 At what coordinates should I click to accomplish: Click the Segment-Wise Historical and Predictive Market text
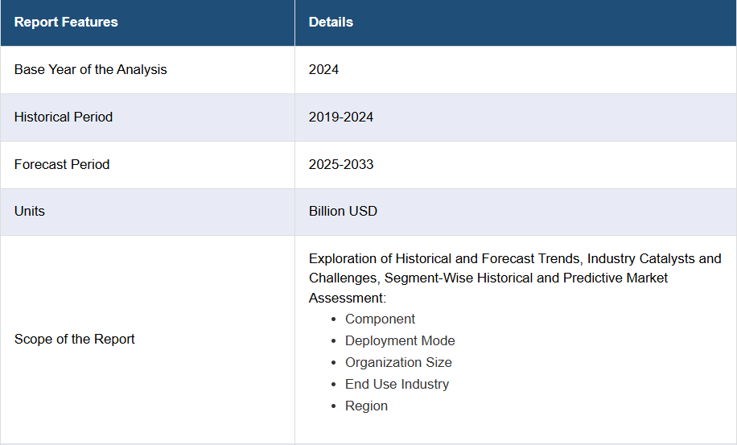click(x=526, y=278)
